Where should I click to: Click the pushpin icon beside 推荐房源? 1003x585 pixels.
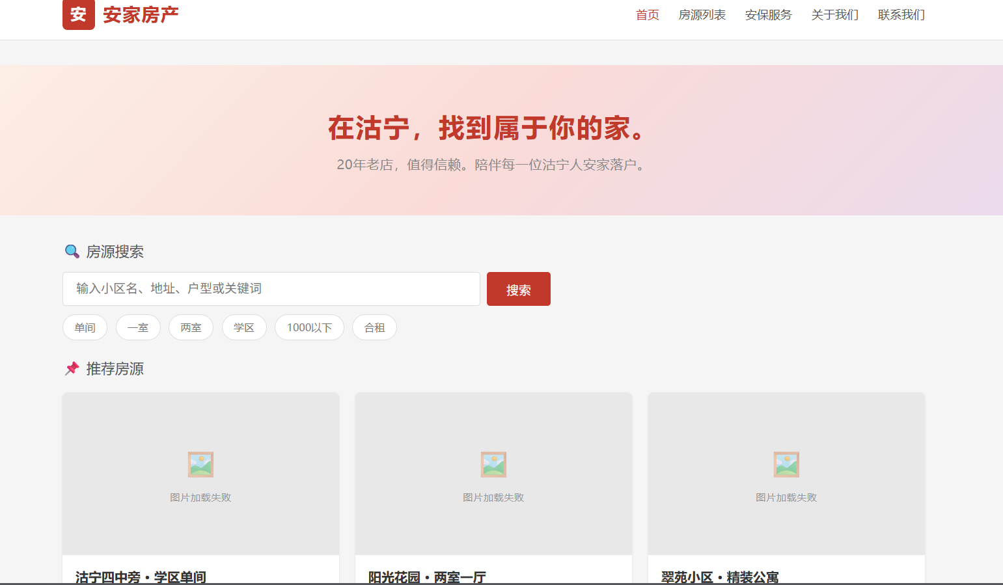pos(72,368)
